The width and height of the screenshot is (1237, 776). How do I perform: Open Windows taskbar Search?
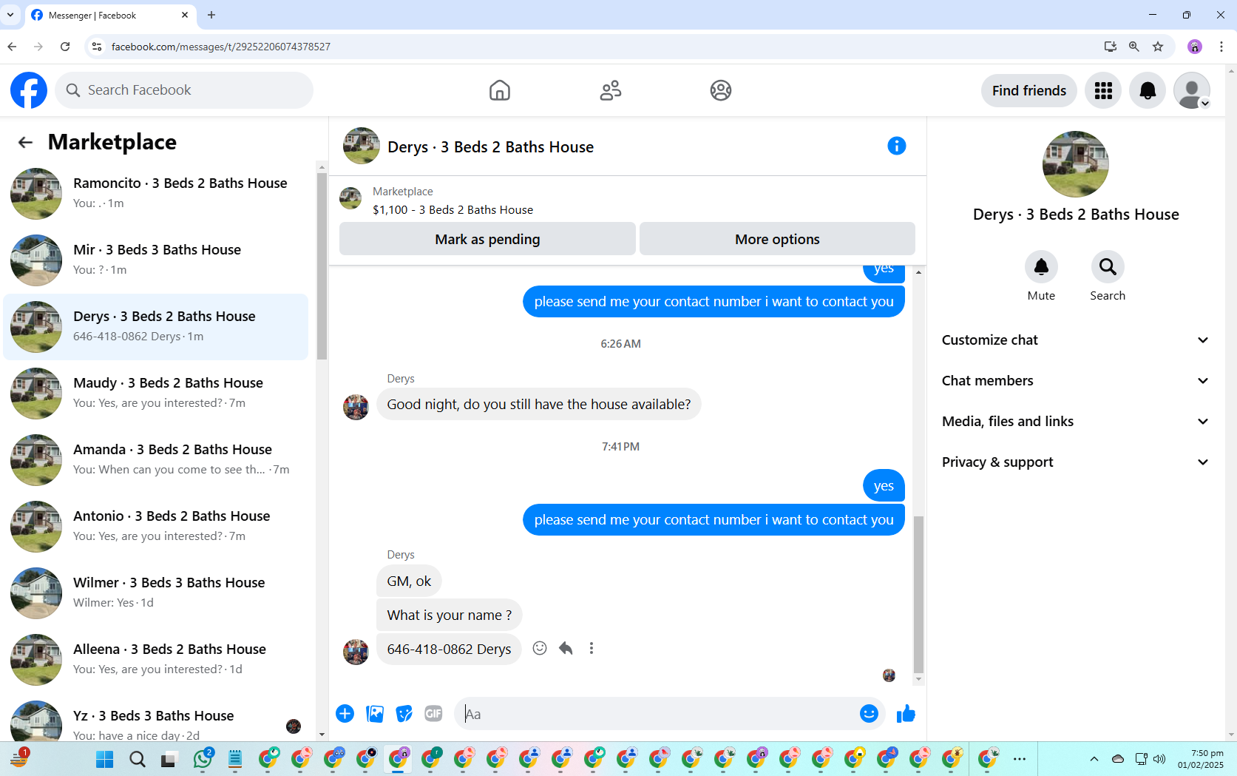[x=138, y=759]
